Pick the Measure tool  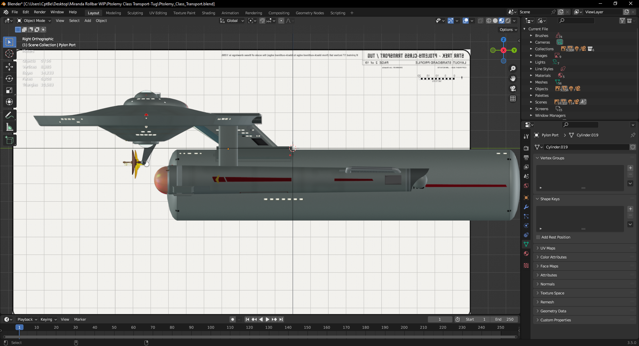pos(9,127)
